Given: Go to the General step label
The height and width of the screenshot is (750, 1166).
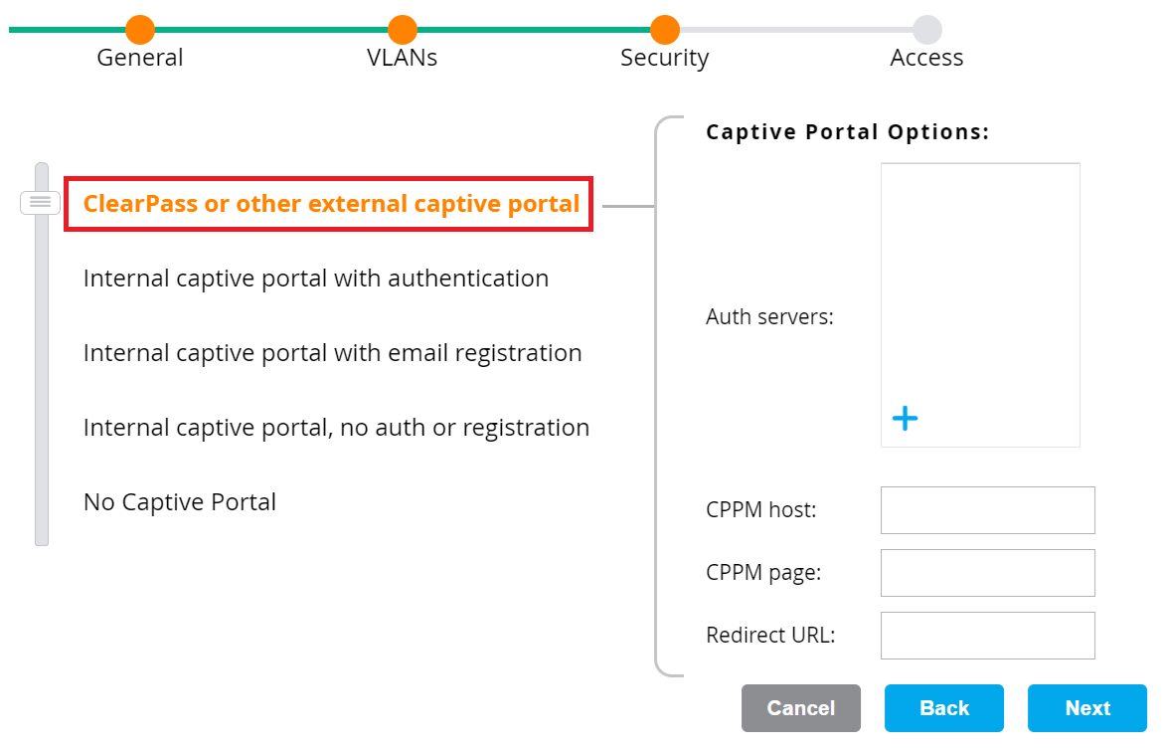Looking at the screenshot, I should (x=140, y=58).
